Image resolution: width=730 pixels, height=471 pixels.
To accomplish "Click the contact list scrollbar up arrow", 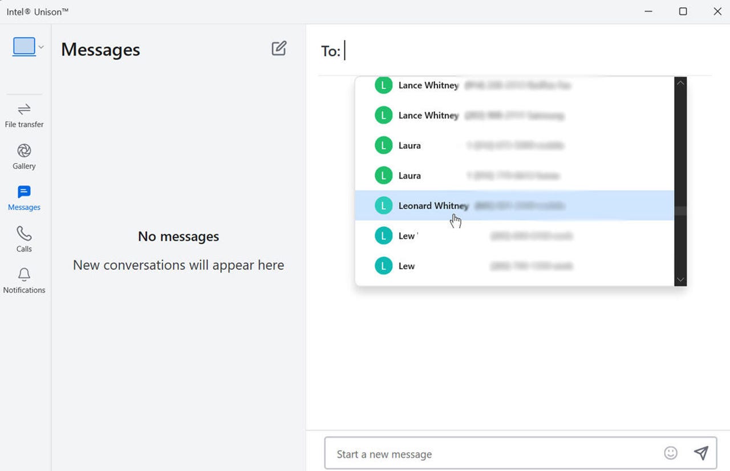I will (x=680, y=83).
